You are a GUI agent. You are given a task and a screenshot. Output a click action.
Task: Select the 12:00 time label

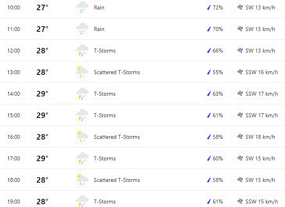pos(14,51)
